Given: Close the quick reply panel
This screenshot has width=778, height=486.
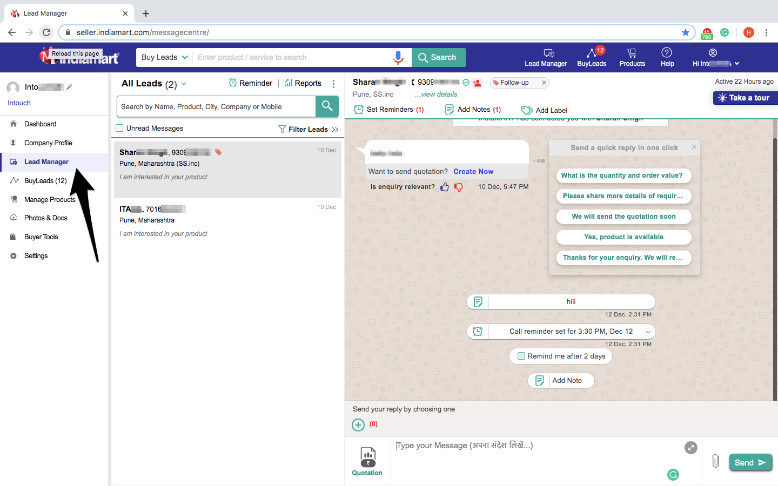Looking at the screenshot, I should point(694,147).
